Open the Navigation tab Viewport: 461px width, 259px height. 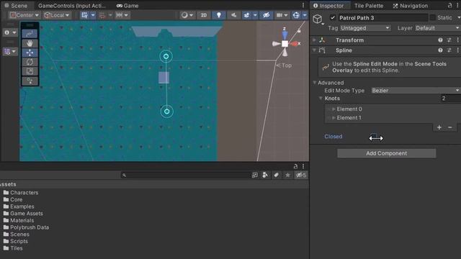tap(410, 6)
